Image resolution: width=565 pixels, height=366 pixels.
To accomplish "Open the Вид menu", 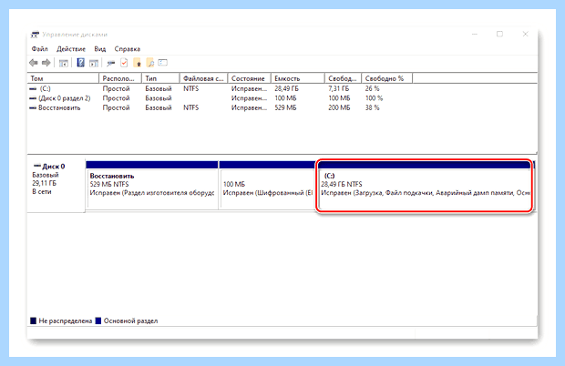I will pyautogui.click(x=100, y=49).
